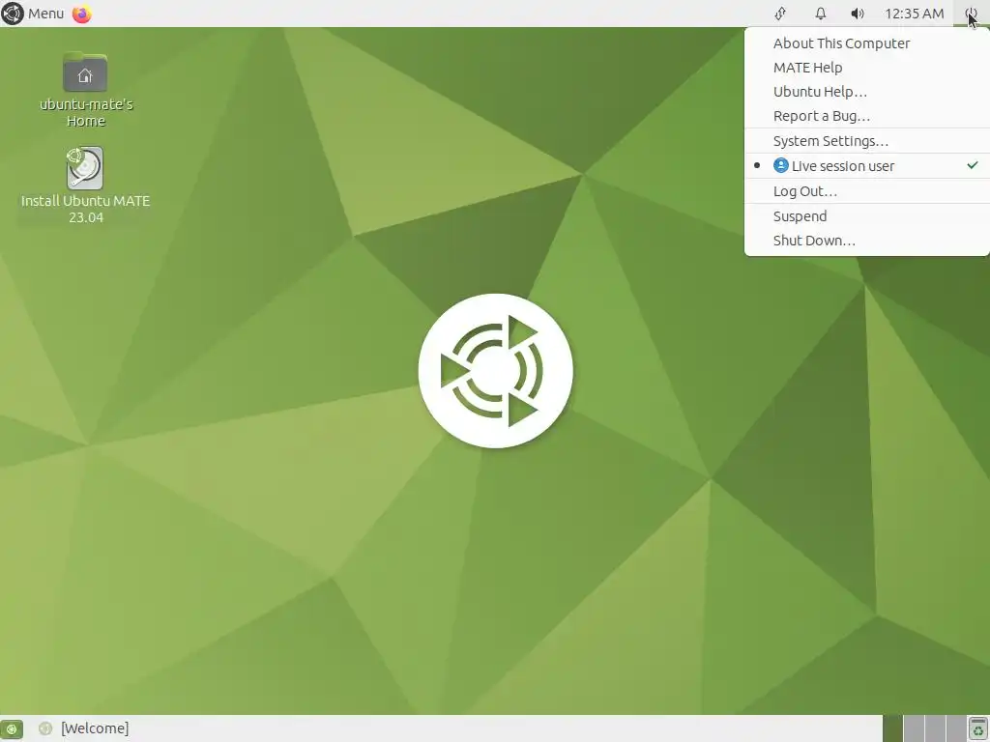Viewport: 990px width, 742px height.
Task: Select About This Computer
Action: [867, 43]
